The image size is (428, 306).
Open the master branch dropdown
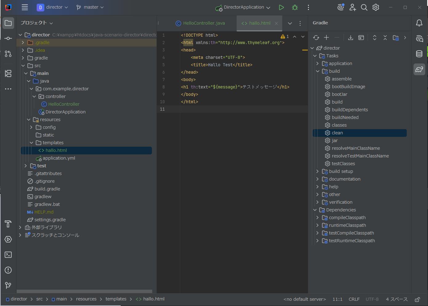90,7
